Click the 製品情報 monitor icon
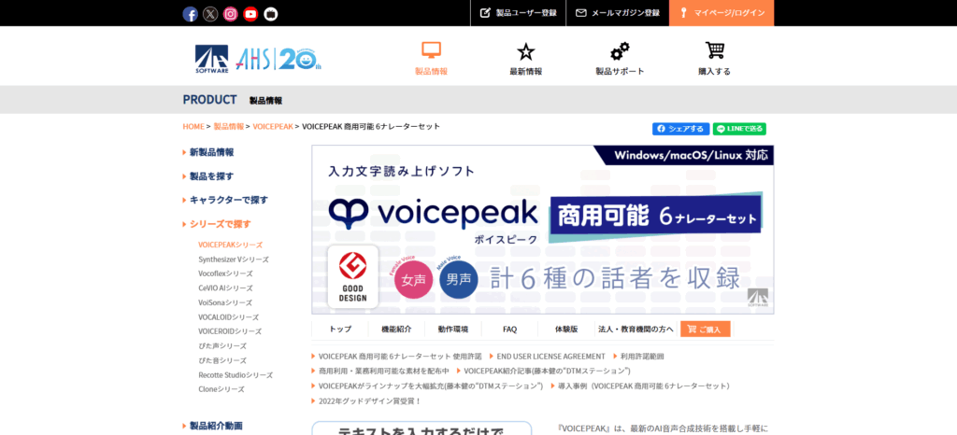This screenshot has height=435, width=957. [x=432, y=50]
